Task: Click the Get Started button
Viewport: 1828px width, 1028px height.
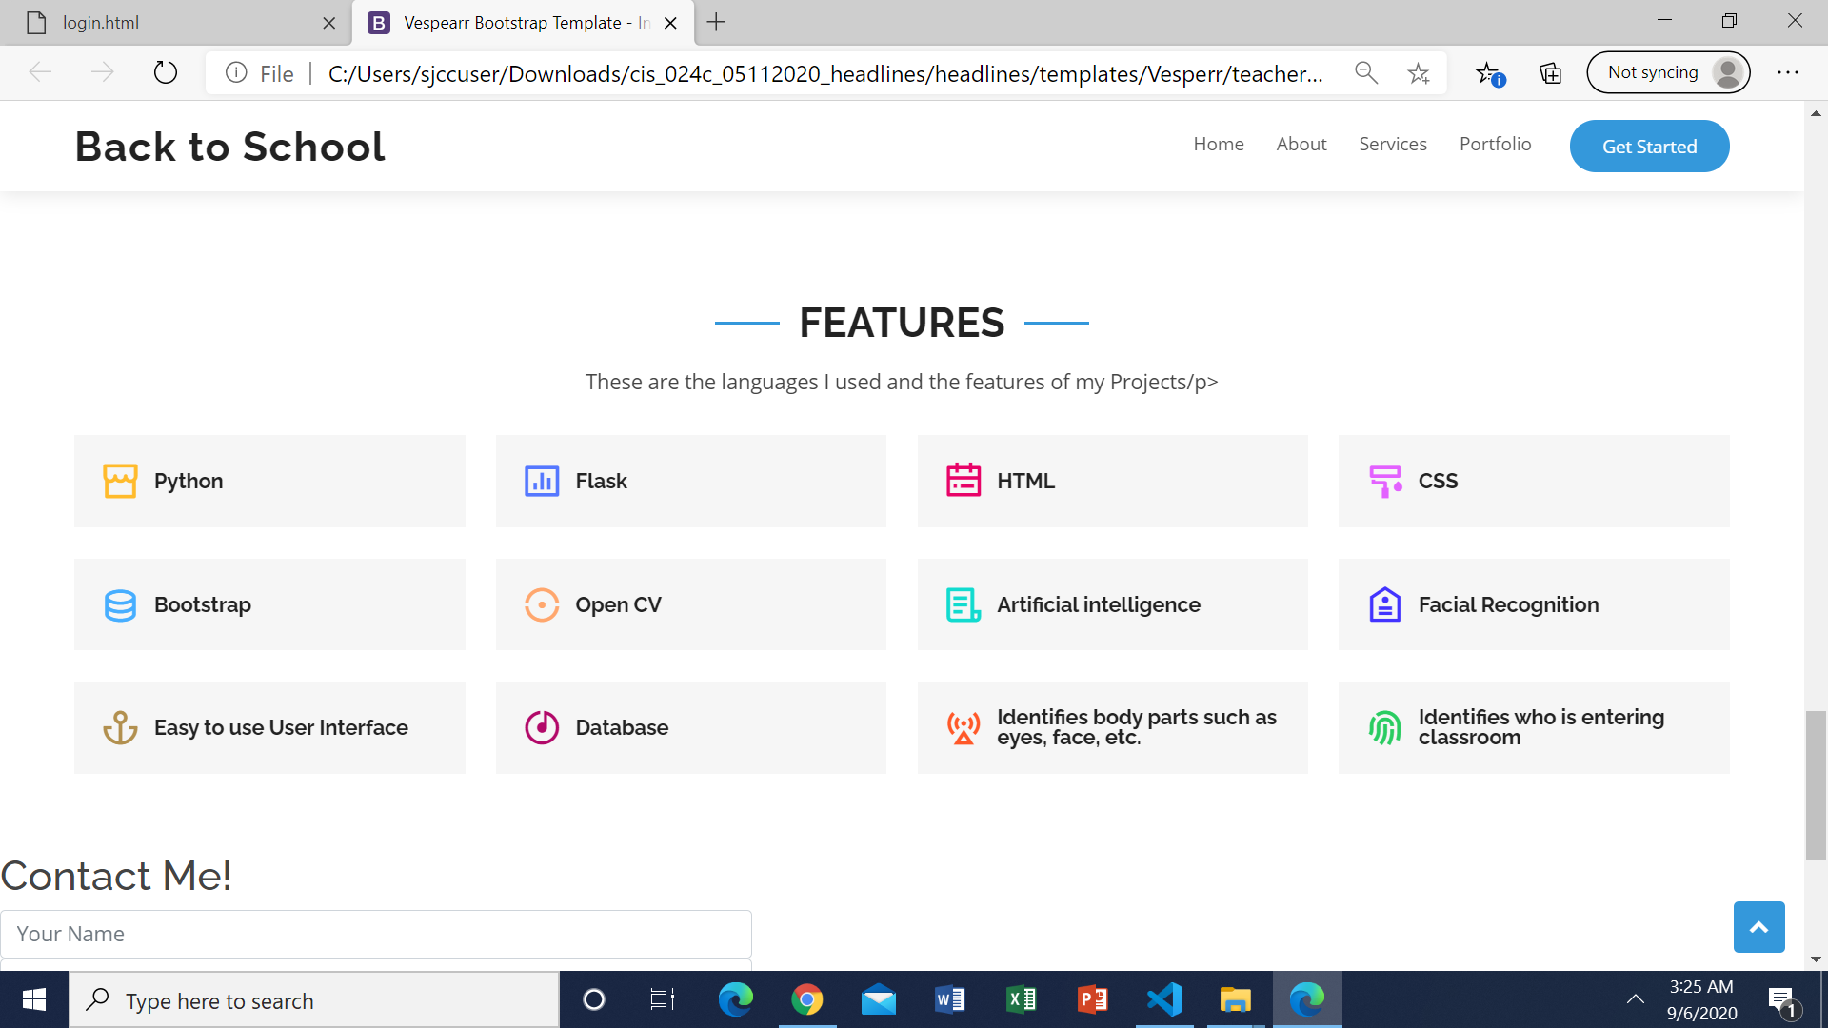Action: tap(1649, 147)
